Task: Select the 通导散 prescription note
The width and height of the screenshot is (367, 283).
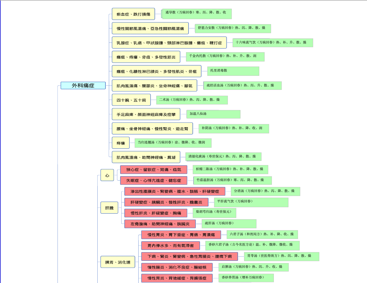Action: click(x=197, y=14)
